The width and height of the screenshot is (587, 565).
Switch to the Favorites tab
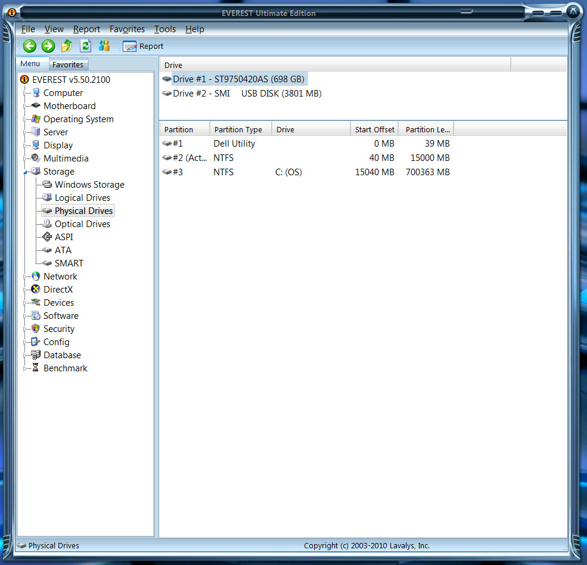tap(68, 65)
